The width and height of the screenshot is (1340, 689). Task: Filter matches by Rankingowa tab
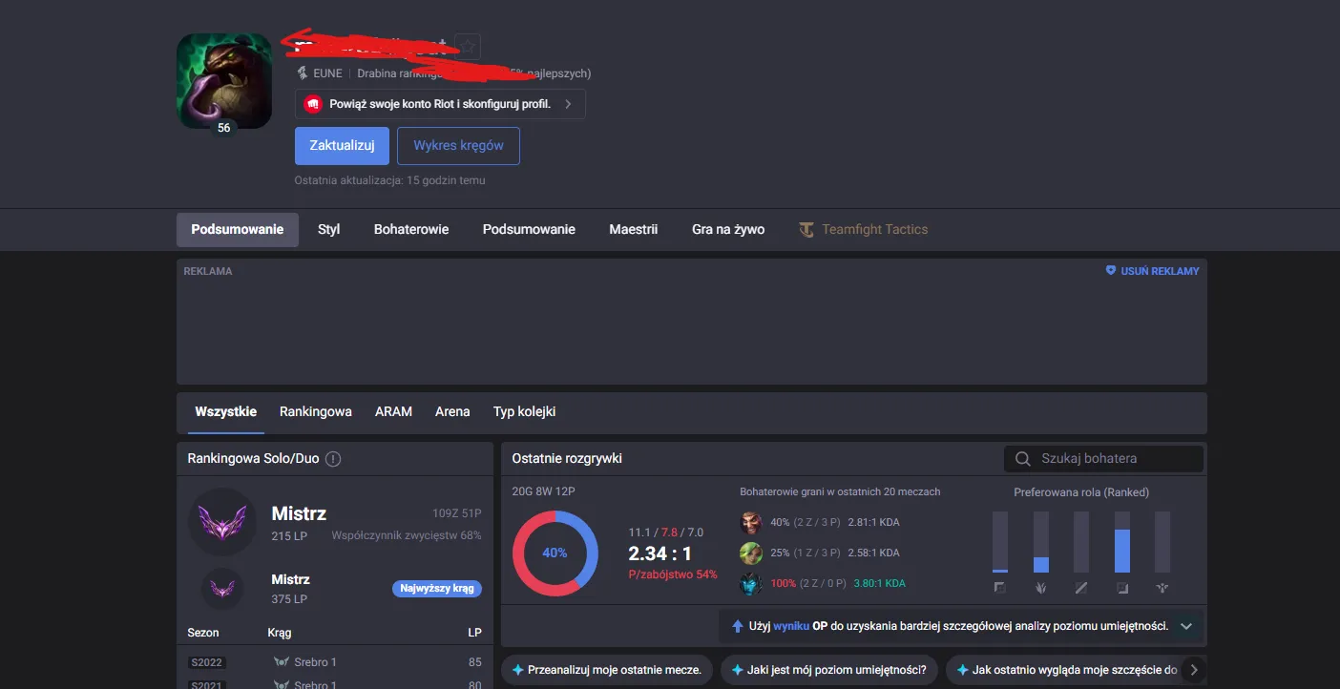tap(316, 412)
